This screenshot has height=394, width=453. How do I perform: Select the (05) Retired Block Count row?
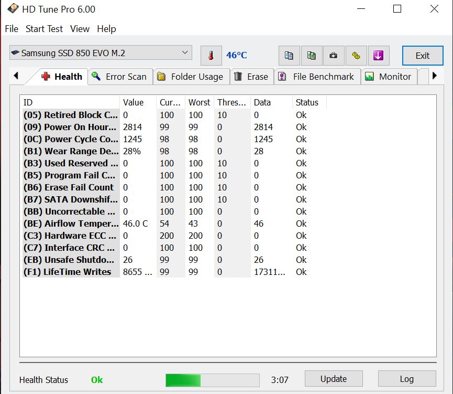(173, 115)
